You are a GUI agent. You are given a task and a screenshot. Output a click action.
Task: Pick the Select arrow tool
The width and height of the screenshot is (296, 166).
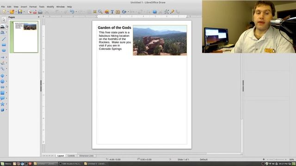click(4, 19)
